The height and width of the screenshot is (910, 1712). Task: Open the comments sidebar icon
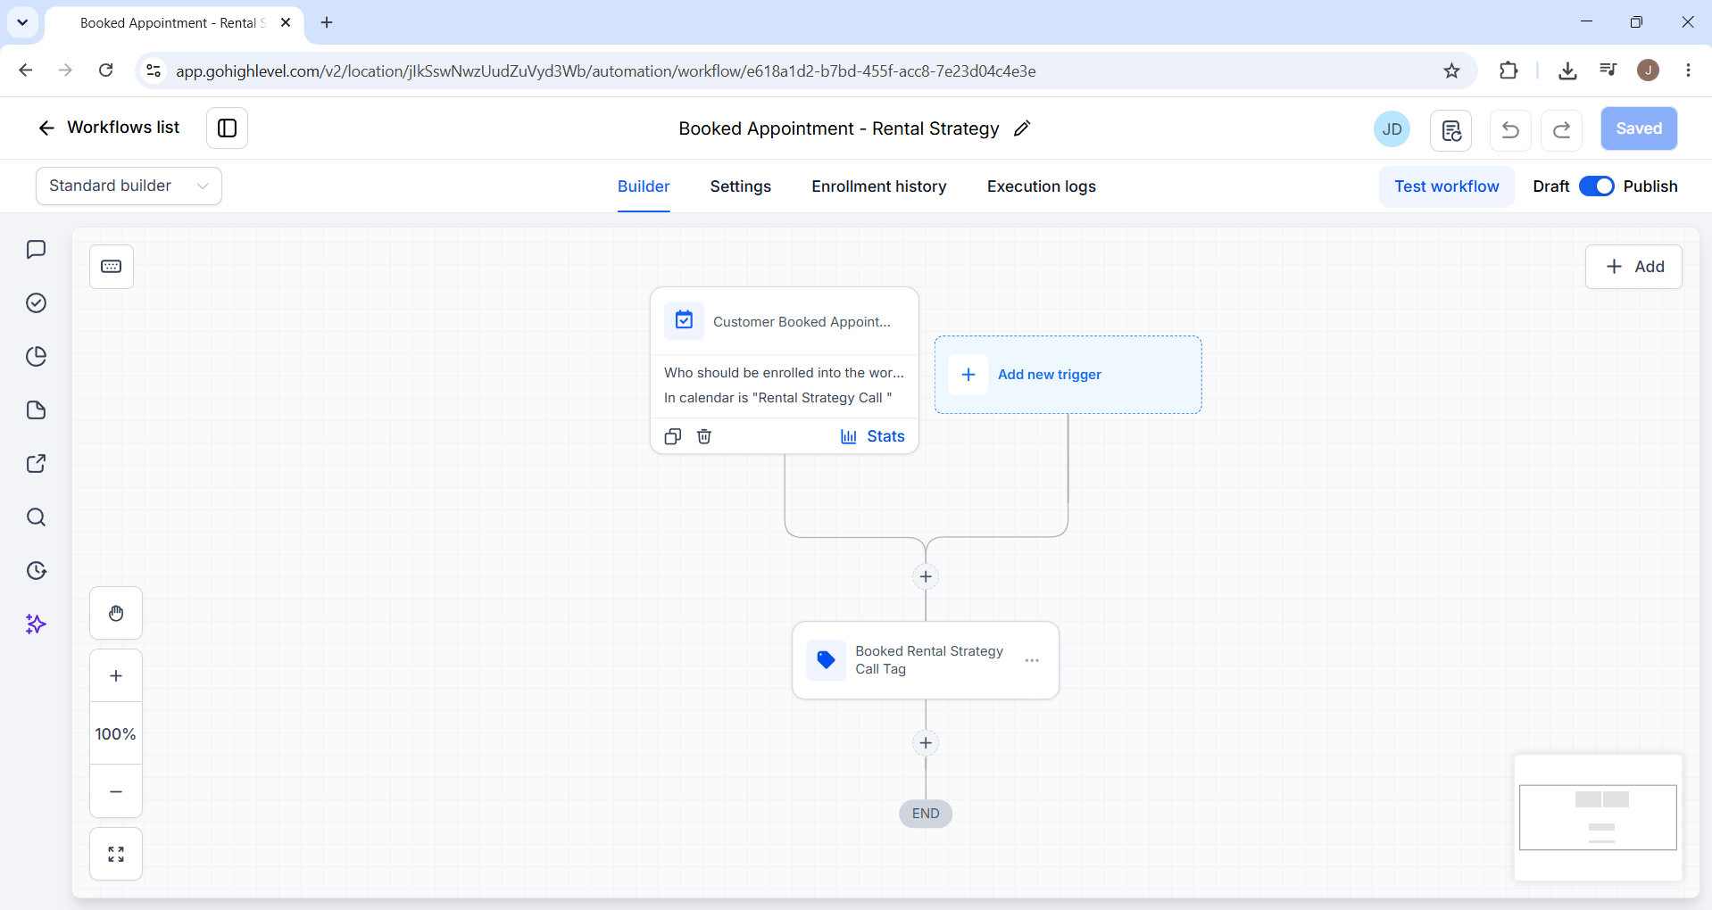pos(36,250)
